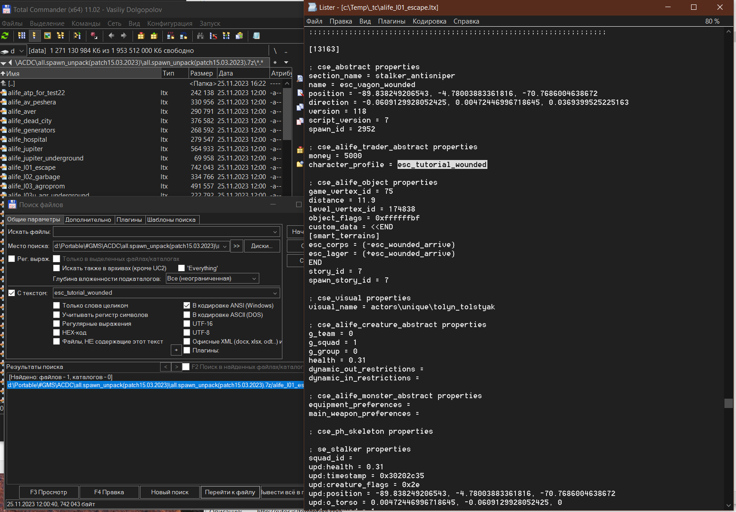Uncheck the 'С текстом' checkbox
Screen dimensions: 736x512
coord(12,293)
